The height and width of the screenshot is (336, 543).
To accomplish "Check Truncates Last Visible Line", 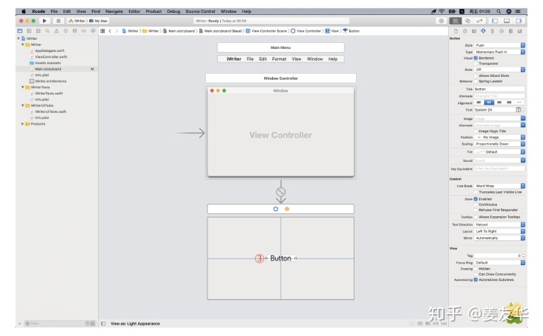I will (475, 192).
